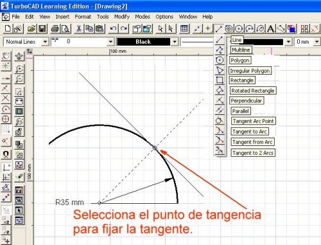321x245 pixels.
Task: Click the Cut scissors icon
Action: (79, 28)
